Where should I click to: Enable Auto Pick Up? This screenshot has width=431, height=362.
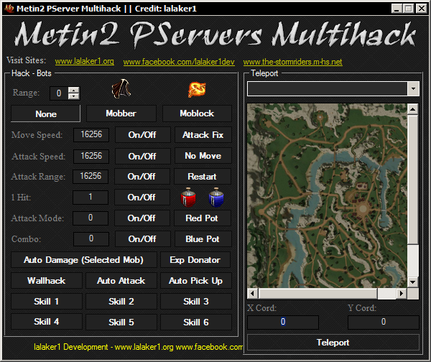pyautogui.click(x=196, y=281)
